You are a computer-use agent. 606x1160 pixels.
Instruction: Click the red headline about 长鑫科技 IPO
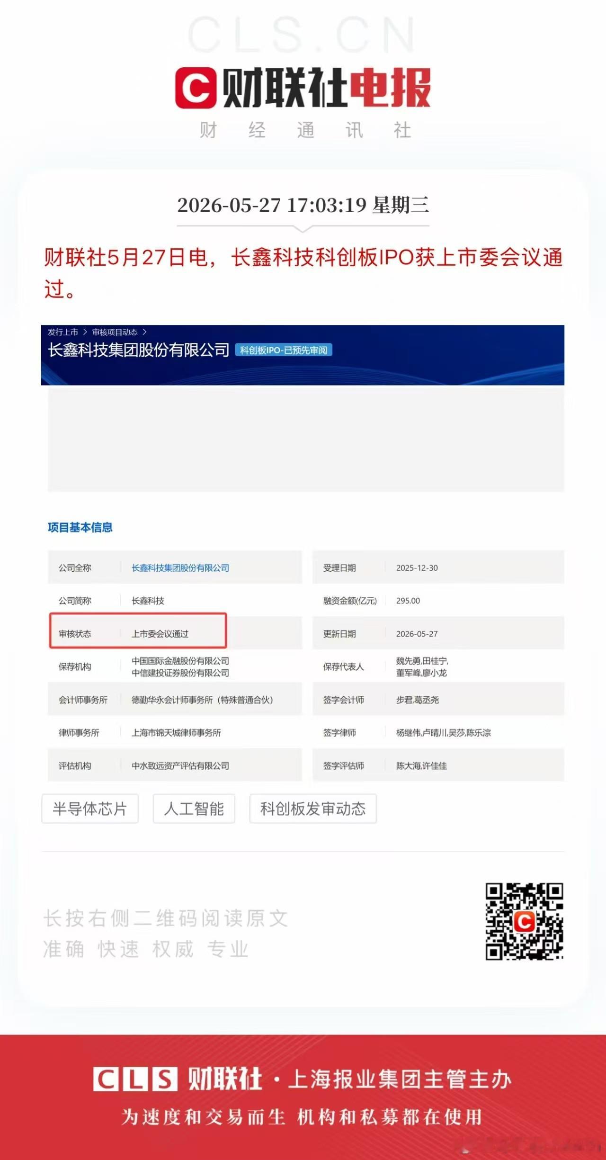[303, 273]
